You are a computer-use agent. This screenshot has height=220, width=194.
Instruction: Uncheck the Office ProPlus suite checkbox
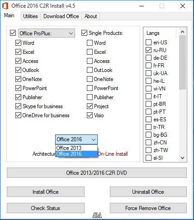13,33
